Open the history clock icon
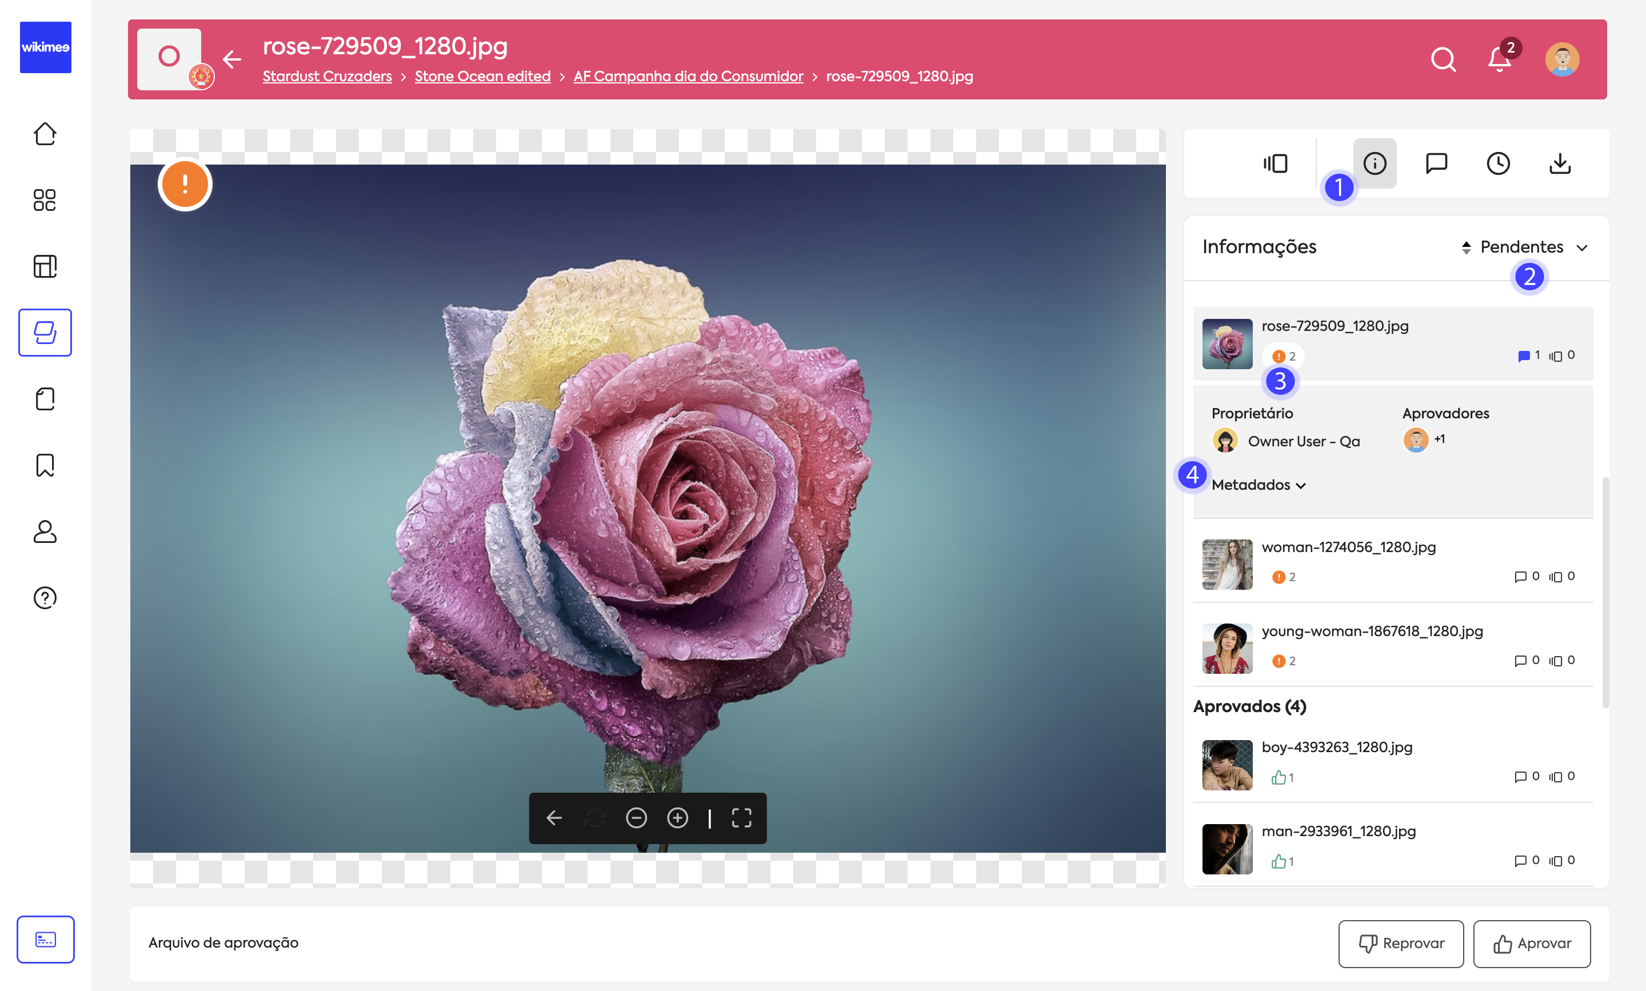This screenshot has width=1646, height=991. (1498, 163)
